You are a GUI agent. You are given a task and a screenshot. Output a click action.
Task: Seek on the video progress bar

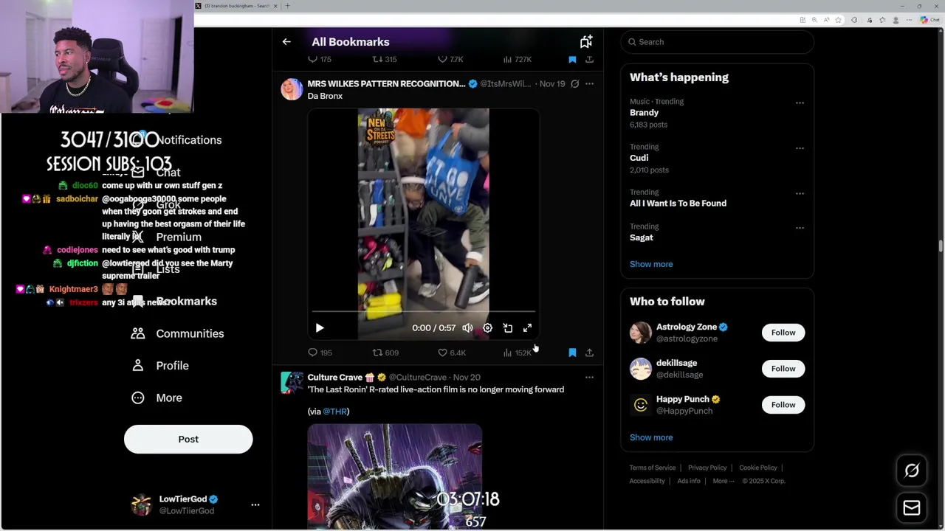tap(423, 312)
